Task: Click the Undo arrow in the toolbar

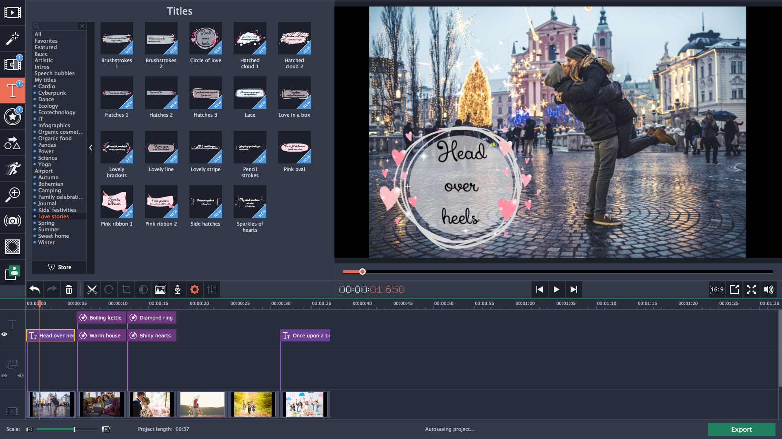Action: point(34,289)
